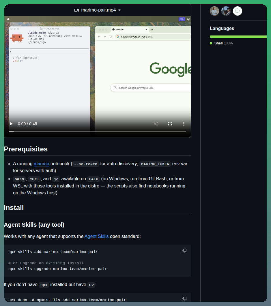Click the green Languages bar
Viewport: 271px width, 306px height.
[x=238, y=37]
